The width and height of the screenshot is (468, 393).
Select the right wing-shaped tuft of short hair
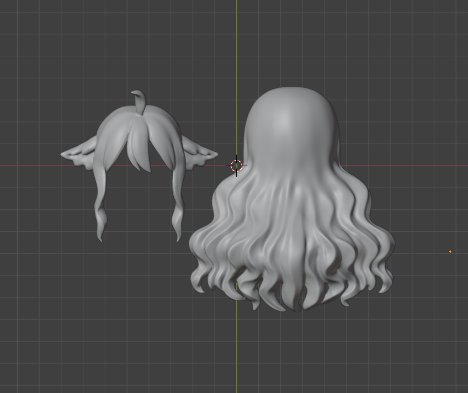tap(199, 152)
